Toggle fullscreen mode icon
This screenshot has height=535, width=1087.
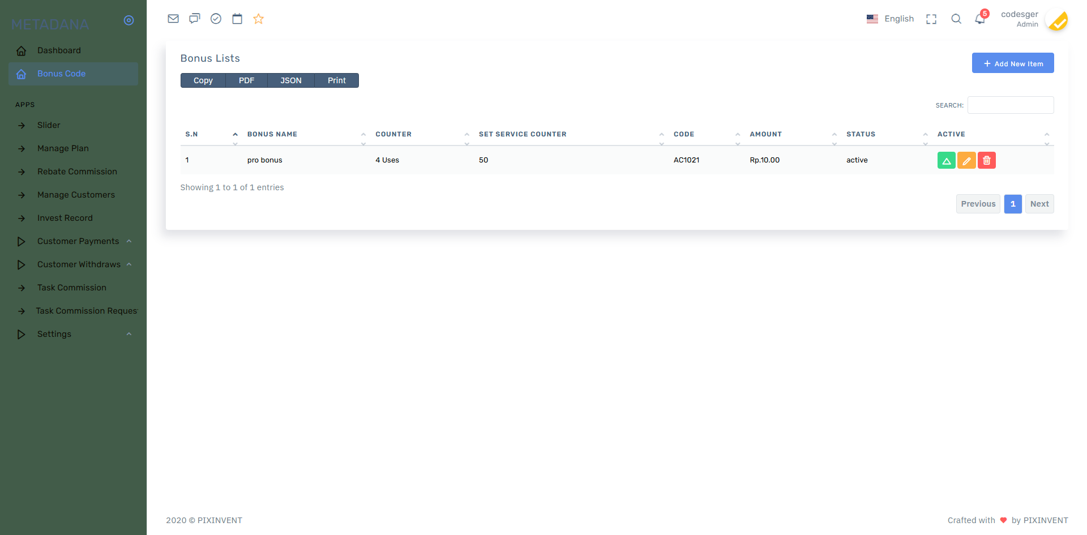click(931, 19)
